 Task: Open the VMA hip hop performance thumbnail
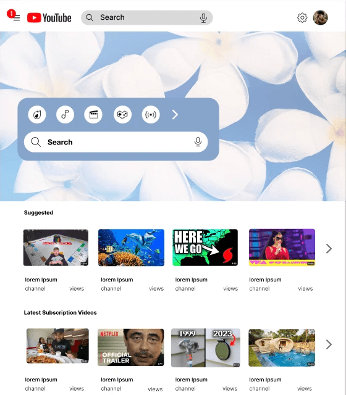pyautogui.click(x=282, y=247)
